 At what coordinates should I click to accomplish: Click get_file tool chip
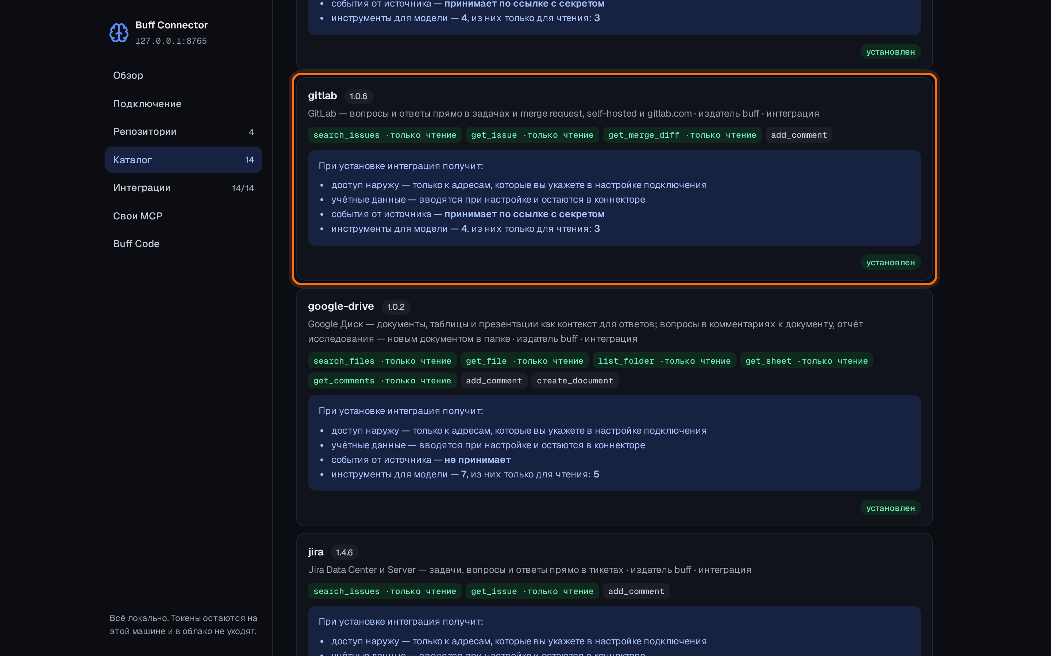524,361
